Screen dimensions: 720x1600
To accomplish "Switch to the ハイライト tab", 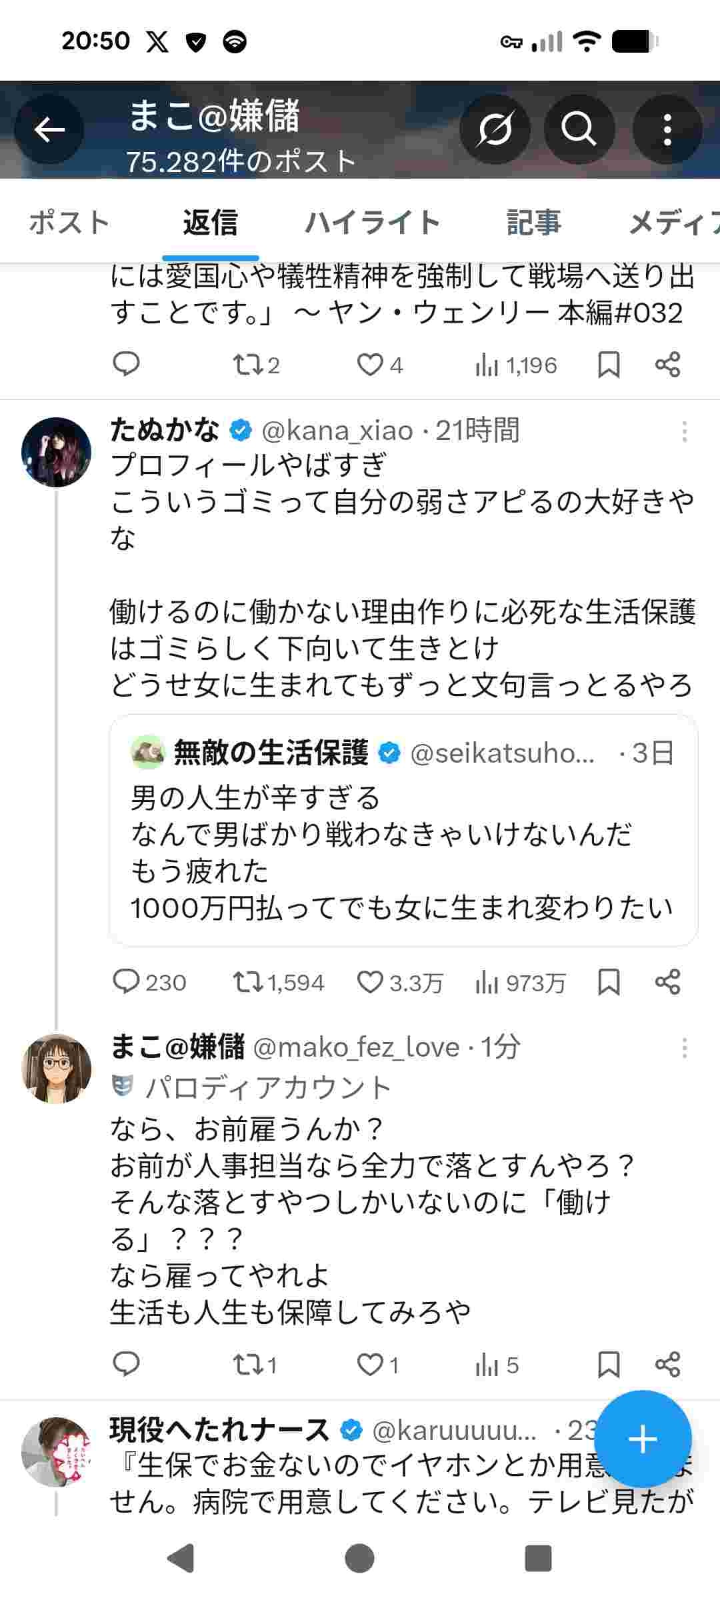I will [372, 223].
